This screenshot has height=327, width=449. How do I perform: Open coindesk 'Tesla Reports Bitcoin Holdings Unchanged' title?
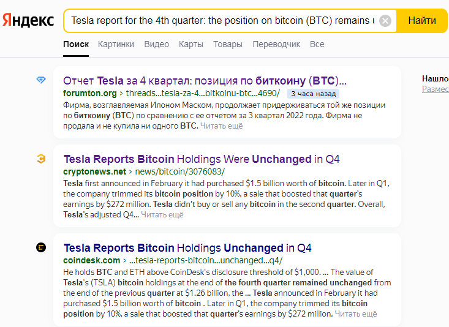tap(187, 247)
